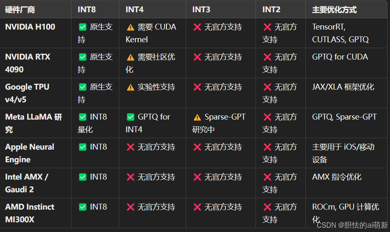Click warning icon beside Sparse-GPT 研究中
This screenshot has width=390, height=232.
tap(197, 117)
